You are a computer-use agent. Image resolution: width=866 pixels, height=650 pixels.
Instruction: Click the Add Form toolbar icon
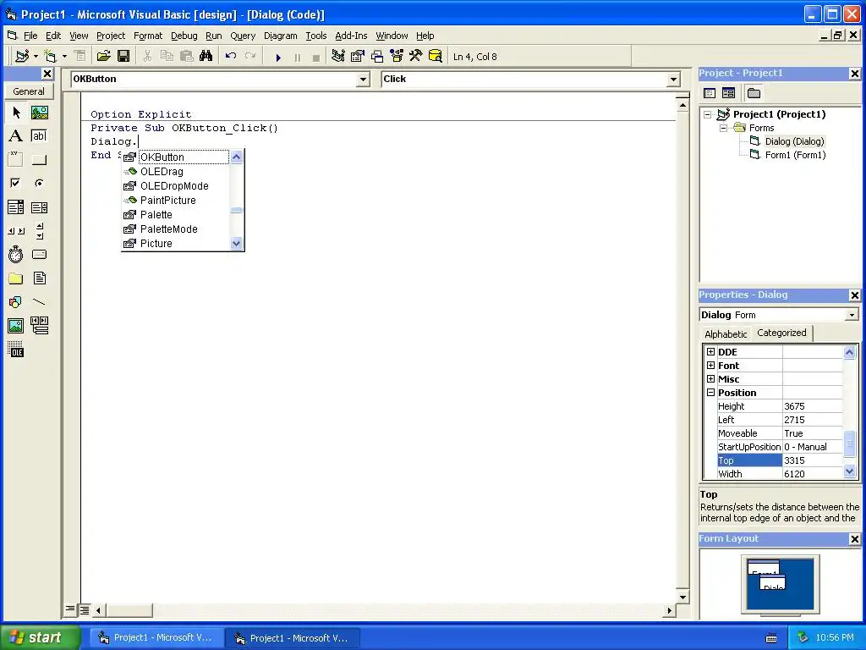(x=50, y=56)
